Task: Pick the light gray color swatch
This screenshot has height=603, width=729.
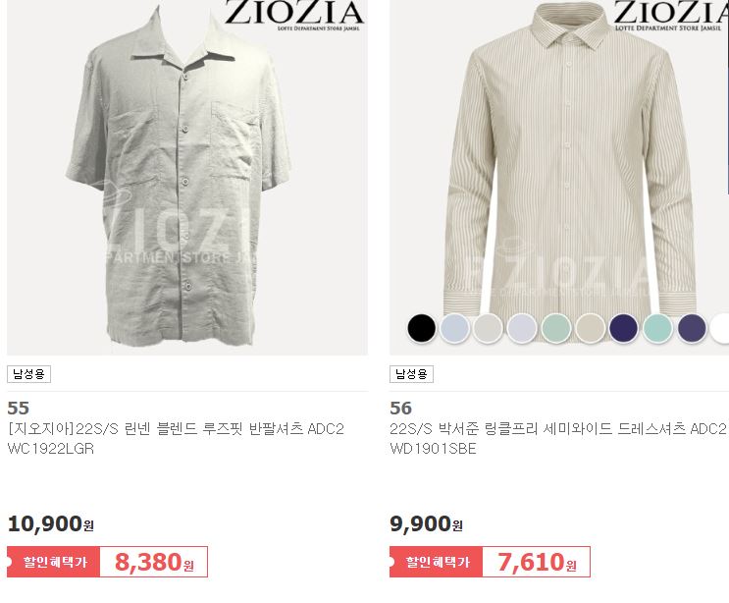Action: click(489, 328)
